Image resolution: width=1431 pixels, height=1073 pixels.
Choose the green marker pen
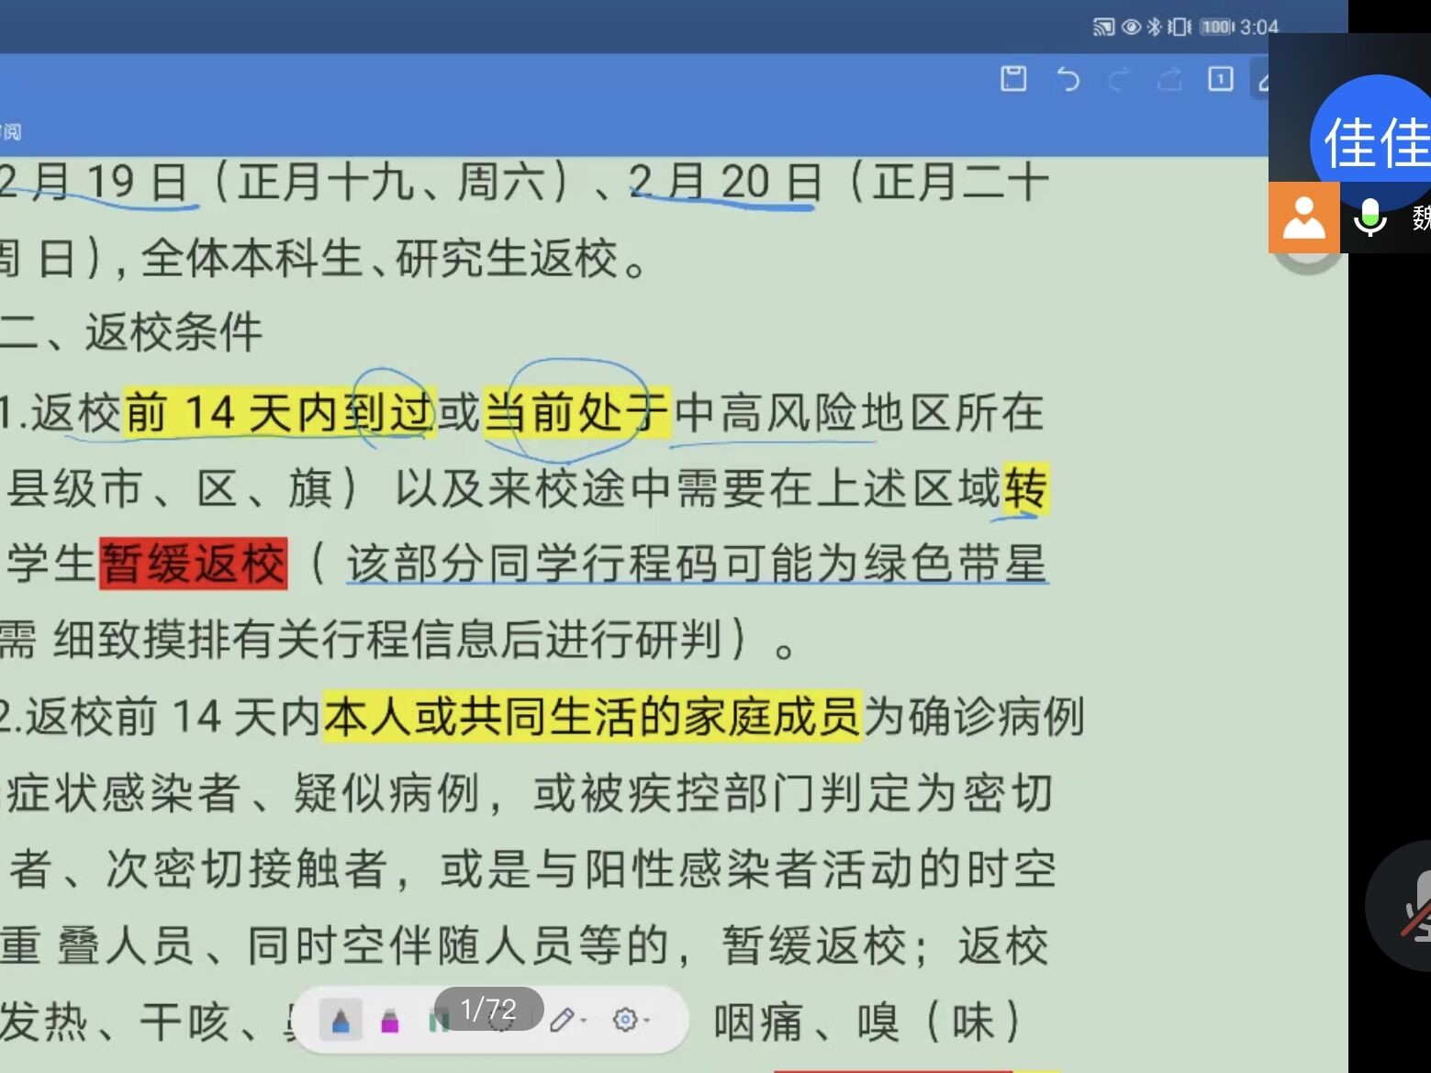pyautogui.click(x=439, y=1020)
